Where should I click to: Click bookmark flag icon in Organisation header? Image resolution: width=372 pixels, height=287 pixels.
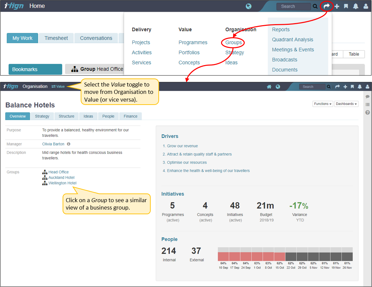click(x=352, y=87)
